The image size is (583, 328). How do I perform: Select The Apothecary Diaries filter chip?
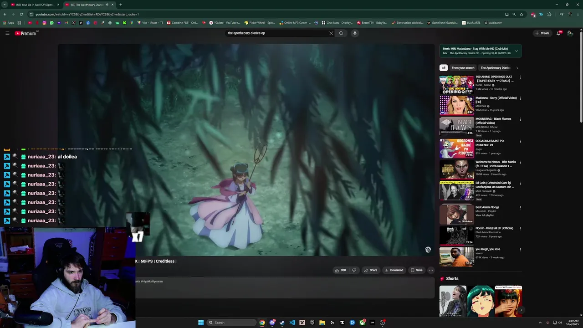tap(495, 68)
